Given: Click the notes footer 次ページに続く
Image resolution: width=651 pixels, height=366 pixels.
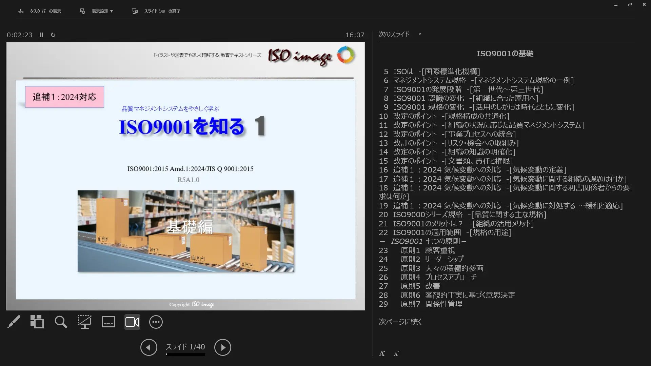Looking at the screenshot, I should click(400, 322).
